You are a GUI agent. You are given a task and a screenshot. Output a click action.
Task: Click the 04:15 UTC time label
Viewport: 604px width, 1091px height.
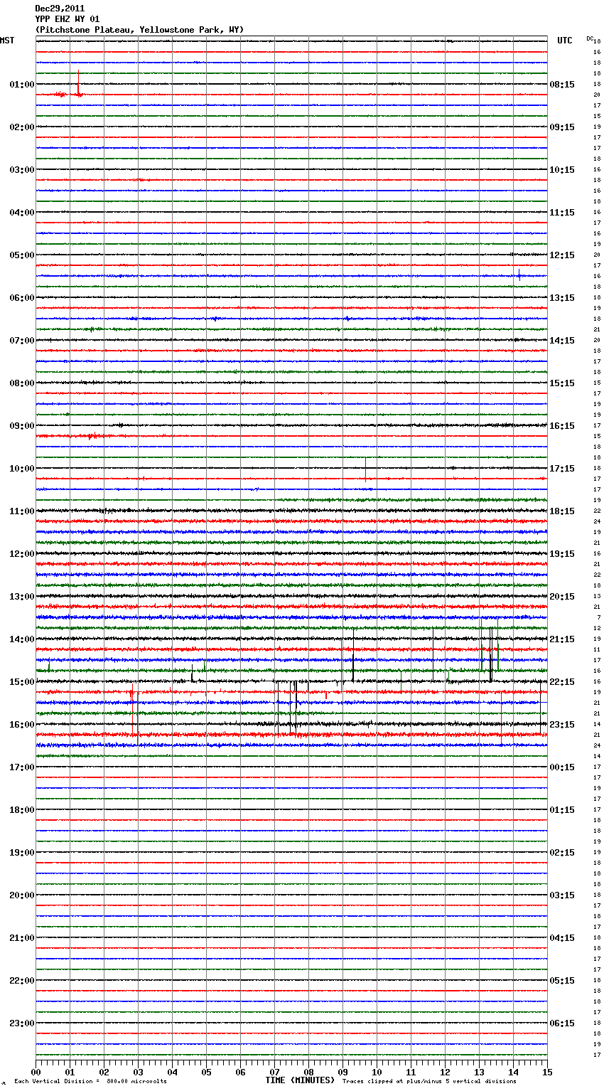(x=562, y=938)
